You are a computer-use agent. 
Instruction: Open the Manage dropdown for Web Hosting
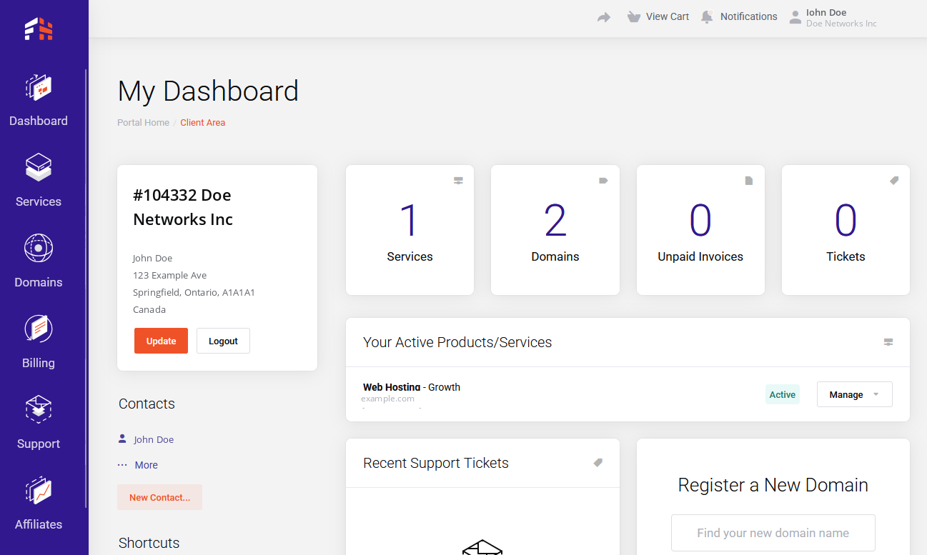point(854,394)
